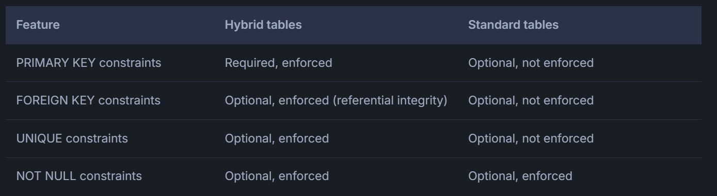The height and width of the screenshot is (196, 717).
Task: Click the Feature column header
Action: pyautogui.click(x=38, y=25)
